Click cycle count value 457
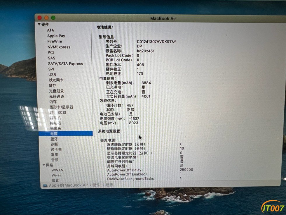This screenshot has width=286, height=215. 130,105
